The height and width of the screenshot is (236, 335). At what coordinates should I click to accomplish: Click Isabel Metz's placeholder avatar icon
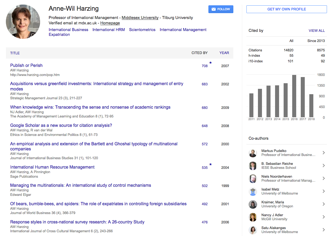tap(253, 191)
